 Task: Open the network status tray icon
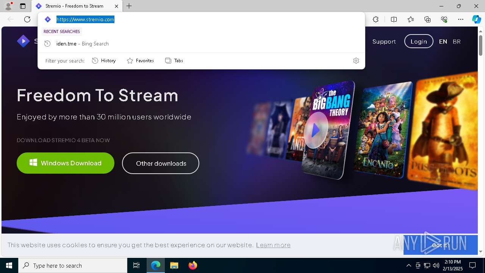(427, 265)
